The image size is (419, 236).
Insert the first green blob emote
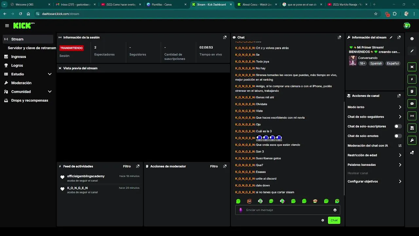pos(238,201)
